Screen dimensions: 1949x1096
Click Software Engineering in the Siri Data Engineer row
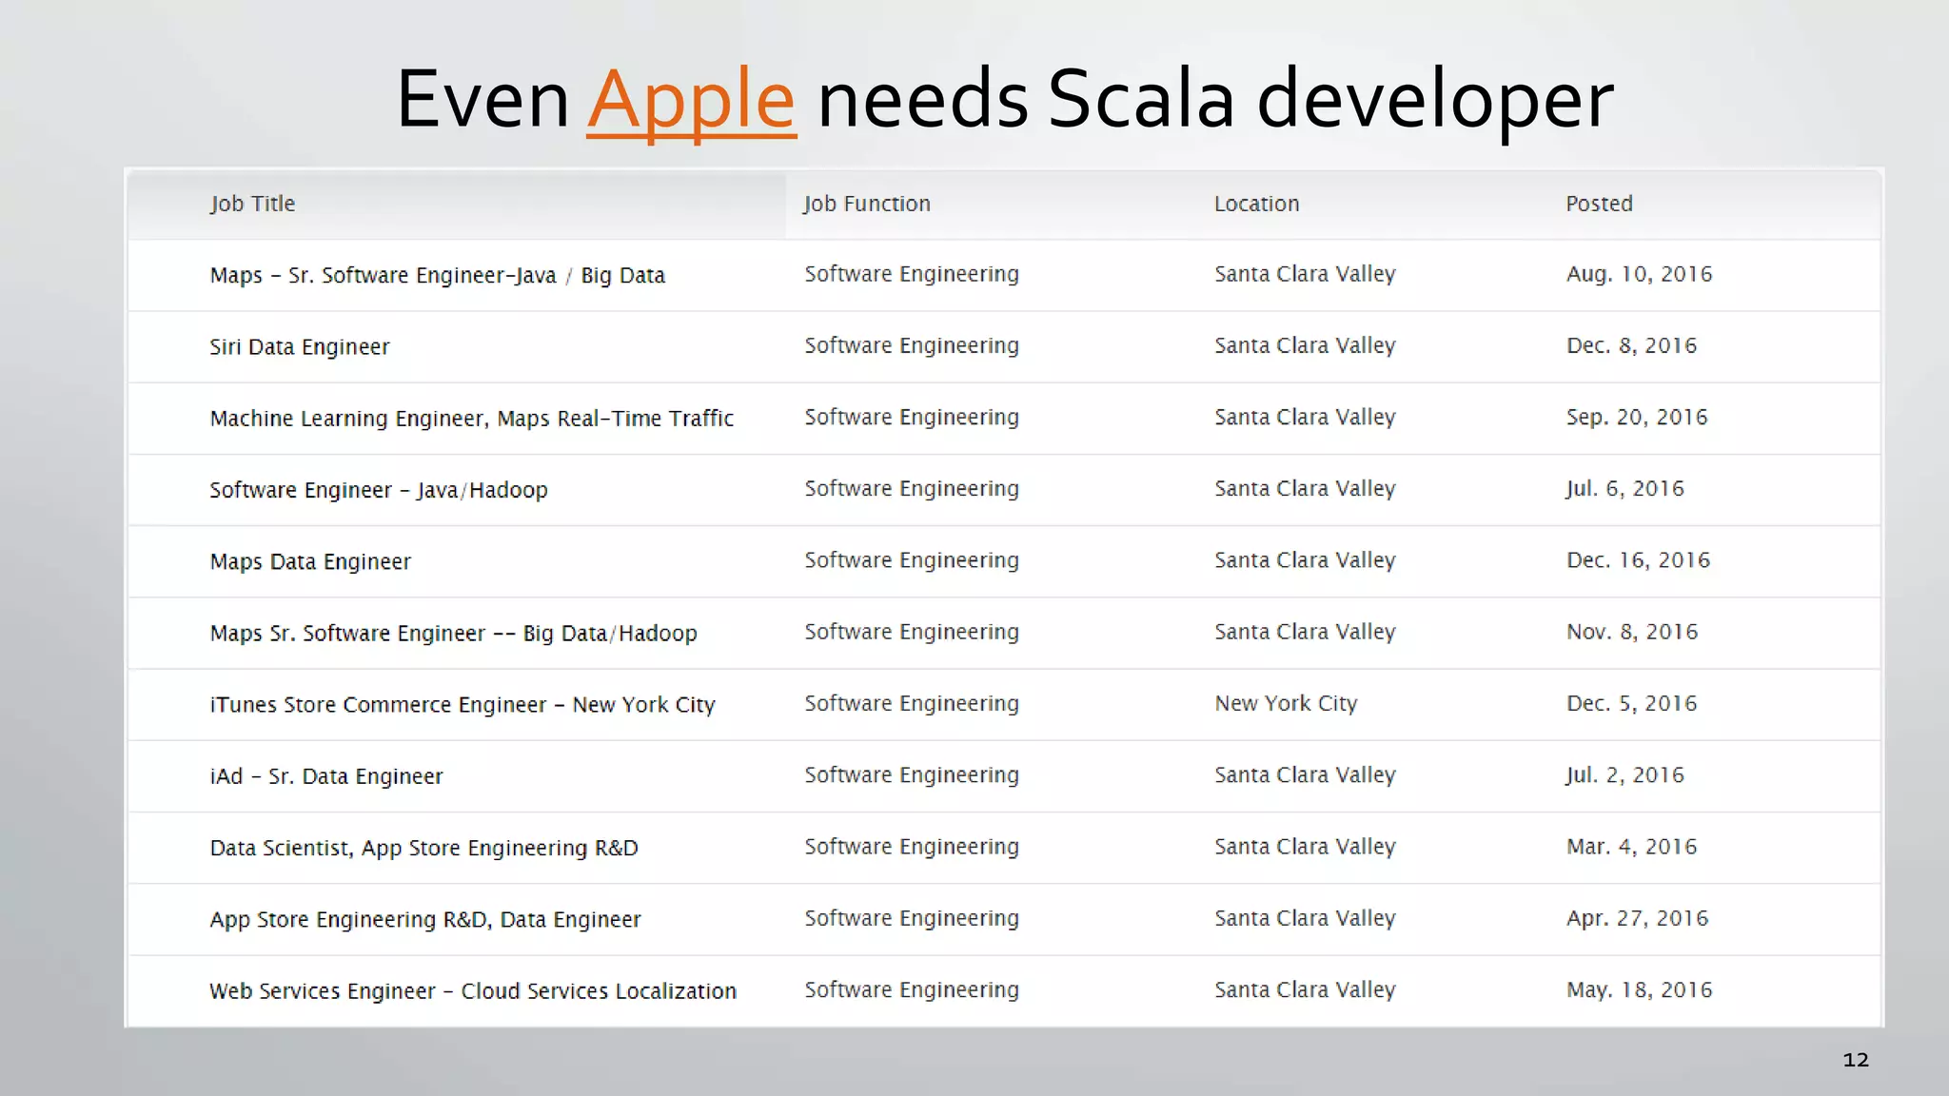tap(912, 345)
